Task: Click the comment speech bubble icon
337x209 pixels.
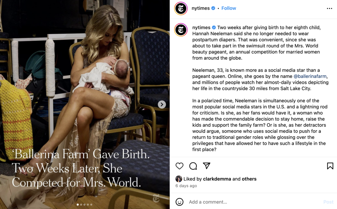Action: (193, 166)
